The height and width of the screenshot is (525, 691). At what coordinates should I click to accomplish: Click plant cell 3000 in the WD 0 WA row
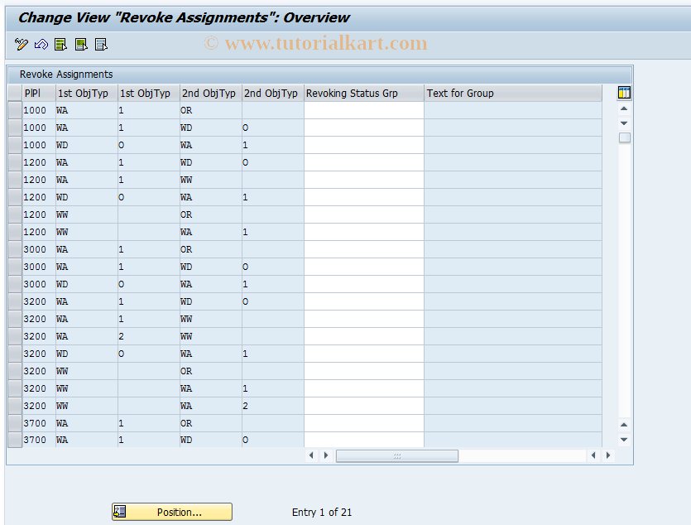pyautogui.click(x=39, y=284)
